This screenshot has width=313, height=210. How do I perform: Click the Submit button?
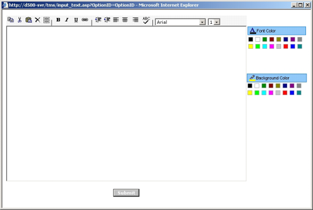pos(126,193)
